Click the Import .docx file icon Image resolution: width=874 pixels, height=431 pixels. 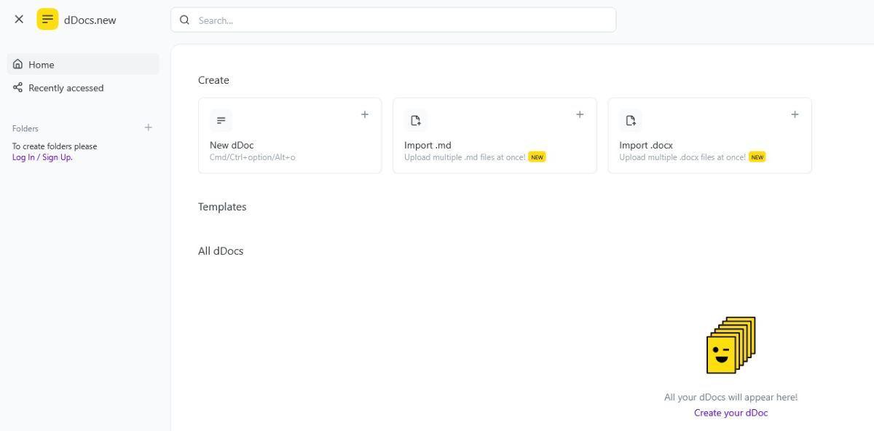click(631, 120)
